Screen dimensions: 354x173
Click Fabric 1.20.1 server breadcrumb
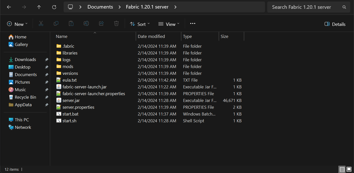pyautogui.click(x=147, y=7)
